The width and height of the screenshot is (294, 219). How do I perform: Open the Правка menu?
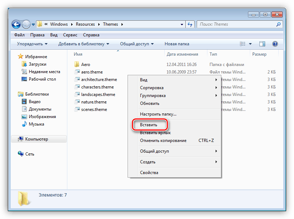(37, 35)
